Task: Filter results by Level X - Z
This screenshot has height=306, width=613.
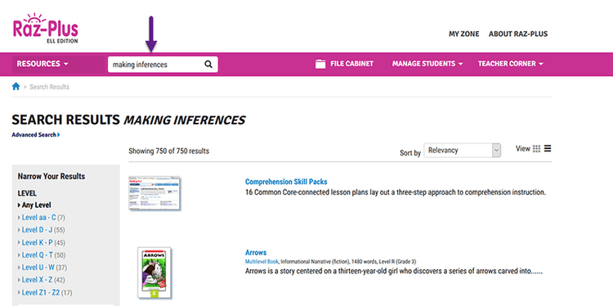Action: (37, 280)
